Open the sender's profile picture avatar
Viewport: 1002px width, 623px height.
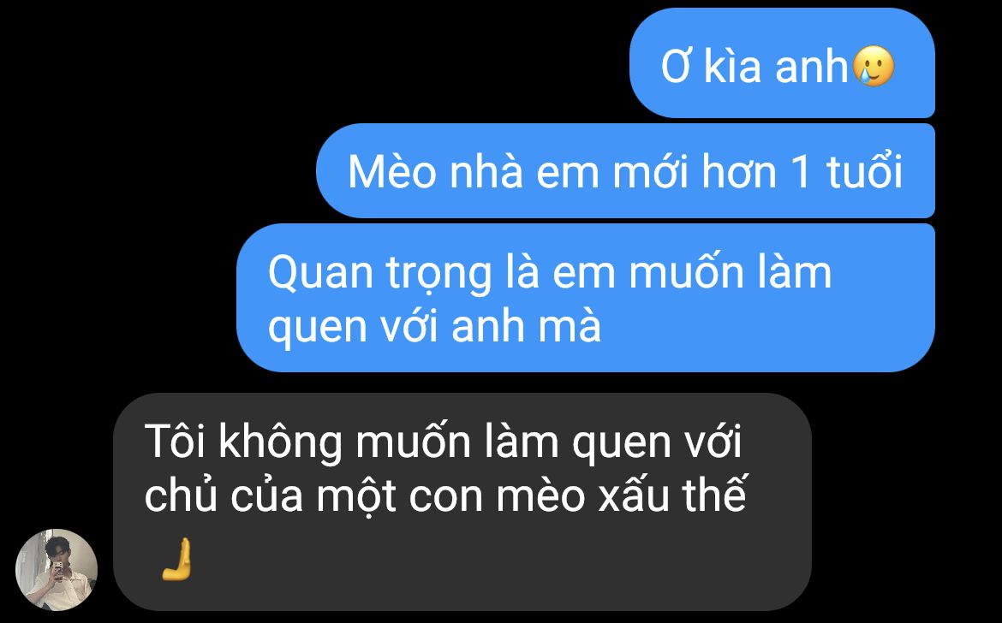(57, 570)
